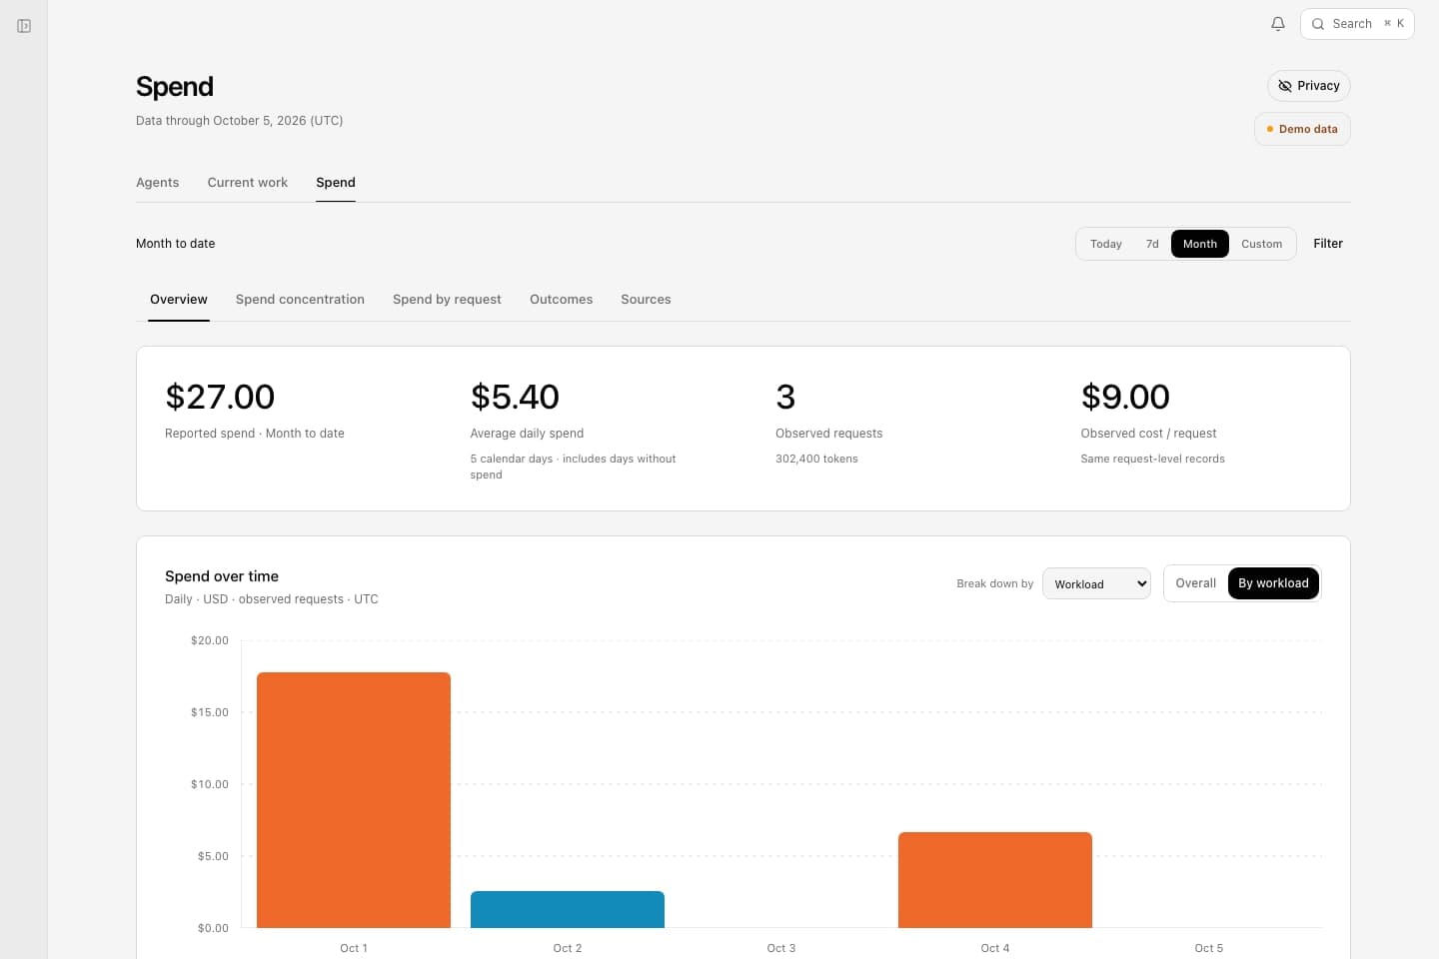Click the $9.00 observed cost value
Screen dimensions: 1439x959
tap(1125, 397)
